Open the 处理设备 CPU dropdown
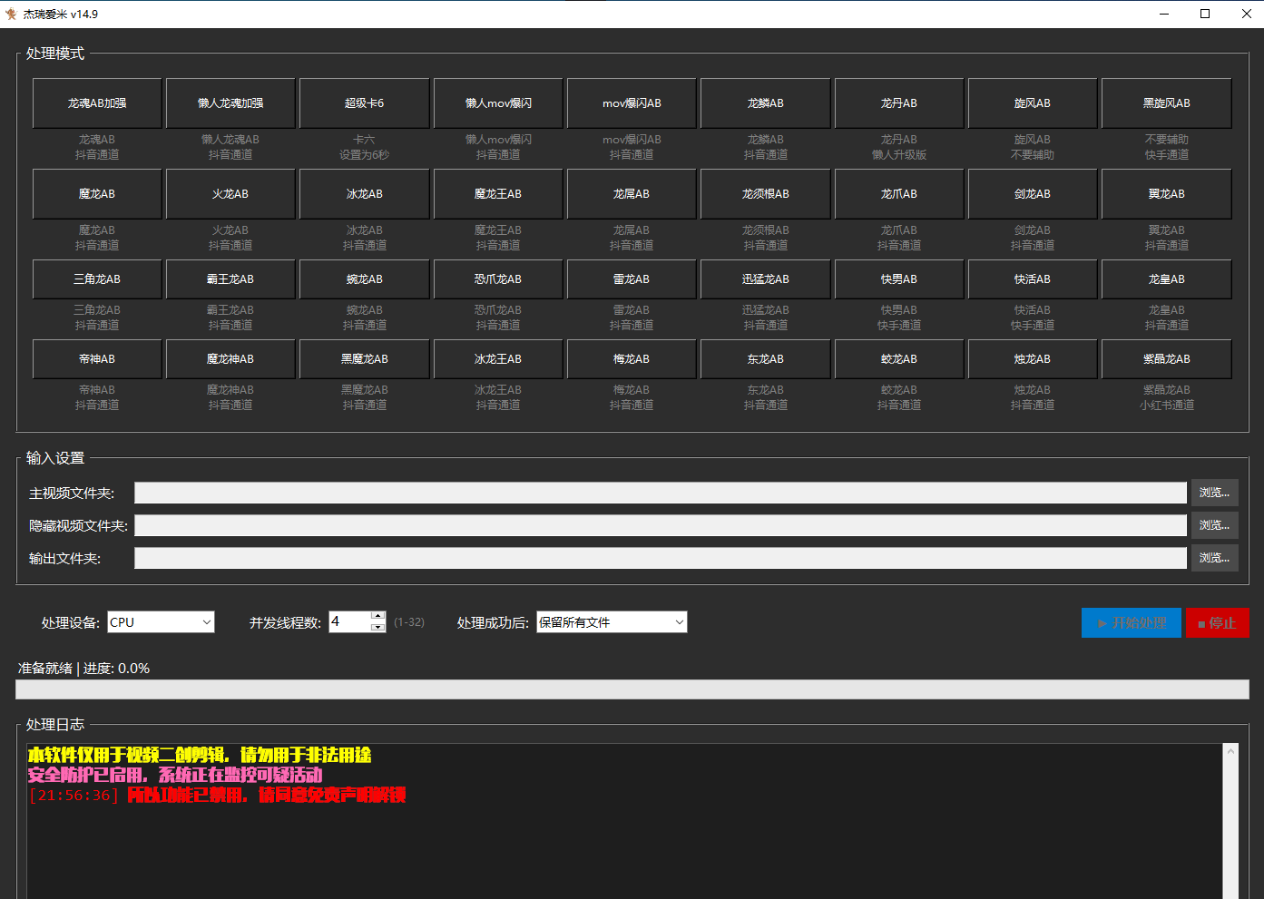The height and width of the screenshot is (899, 1264). click(x=161, y=622)
